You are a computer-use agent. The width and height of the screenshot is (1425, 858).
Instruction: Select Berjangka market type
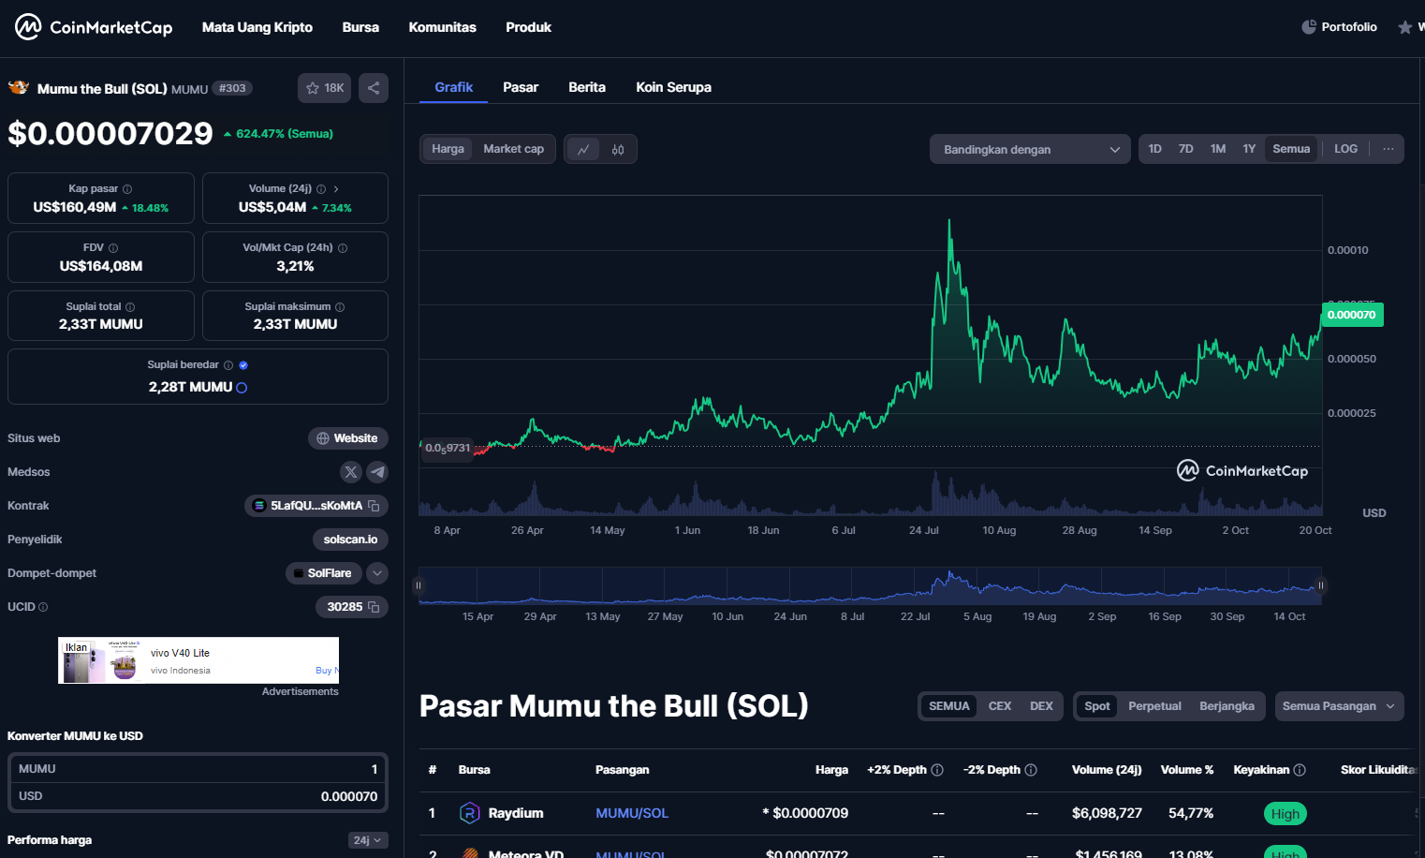tap(1227, 706)
